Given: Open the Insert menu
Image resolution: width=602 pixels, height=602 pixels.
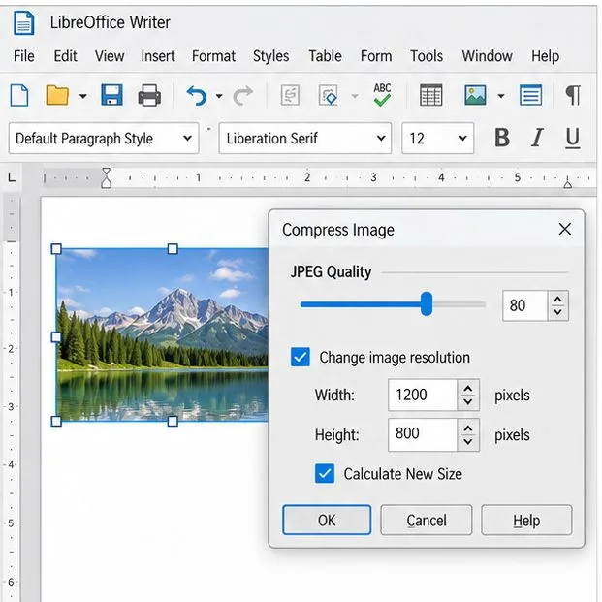Looking at the screenshot, I should point(158,56).
